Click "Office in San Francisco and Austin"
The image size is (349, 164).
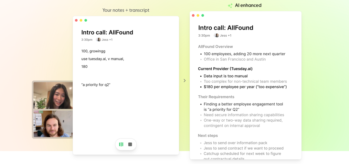coord(235,59)
